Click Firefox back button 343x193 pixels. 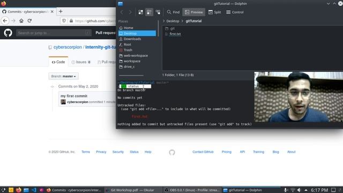pyautogui.click(x=5, y=21)
